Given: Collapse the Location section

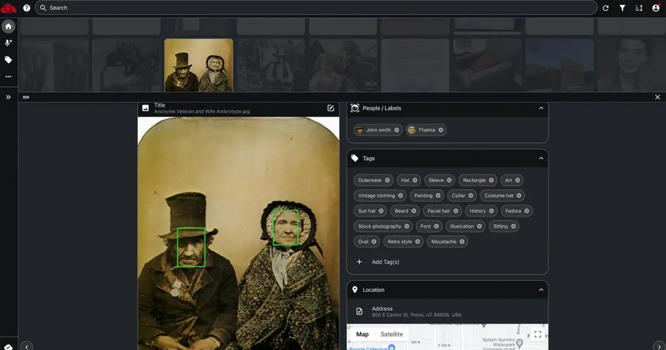Looking at the screenshot, I should pos(541,290).
